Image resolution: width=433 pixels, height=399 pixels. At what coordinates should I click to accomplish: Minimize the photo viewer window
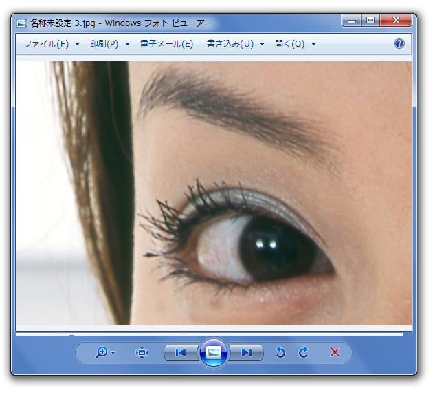click(352, 21)
